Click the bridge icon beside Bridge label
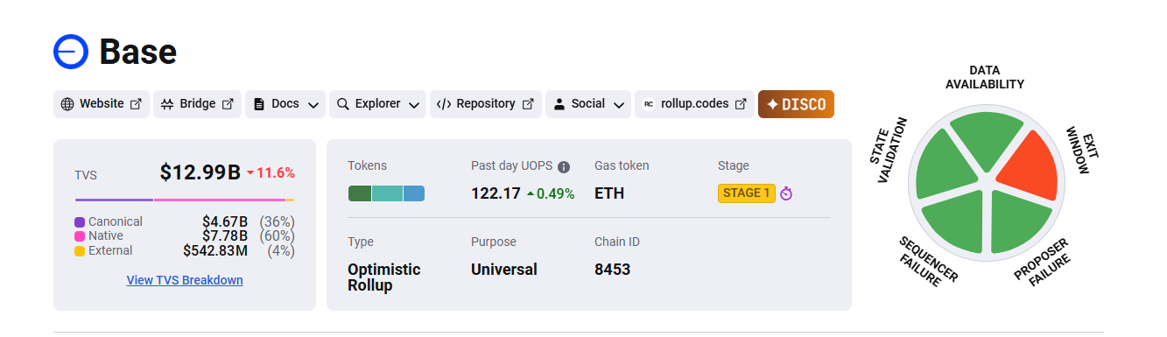1167x337 pixels. click(x=167, y=104)
